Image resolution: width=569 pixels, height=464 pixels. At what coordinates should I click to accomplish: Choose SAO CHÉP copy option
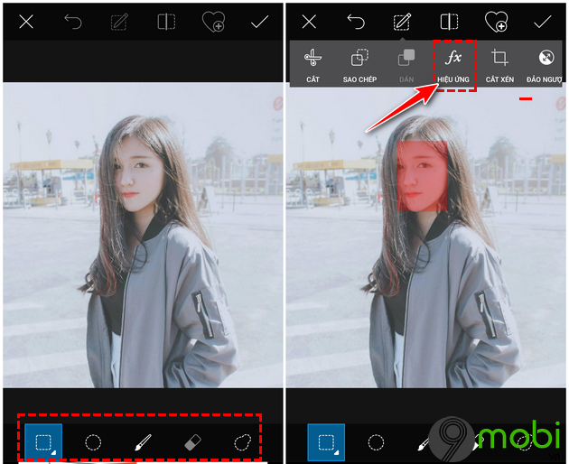pos(359,65)
